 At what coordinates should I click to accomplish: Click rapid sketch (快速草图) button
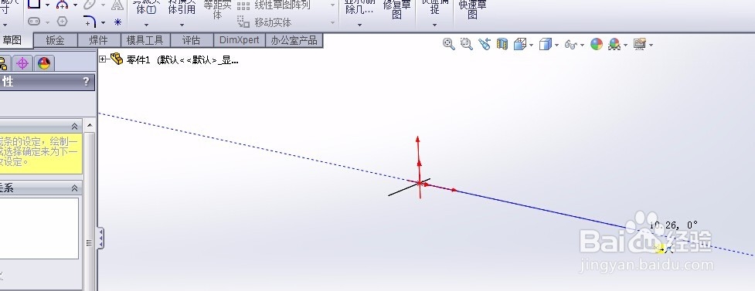pyautogui.click(x=472, y=9)
